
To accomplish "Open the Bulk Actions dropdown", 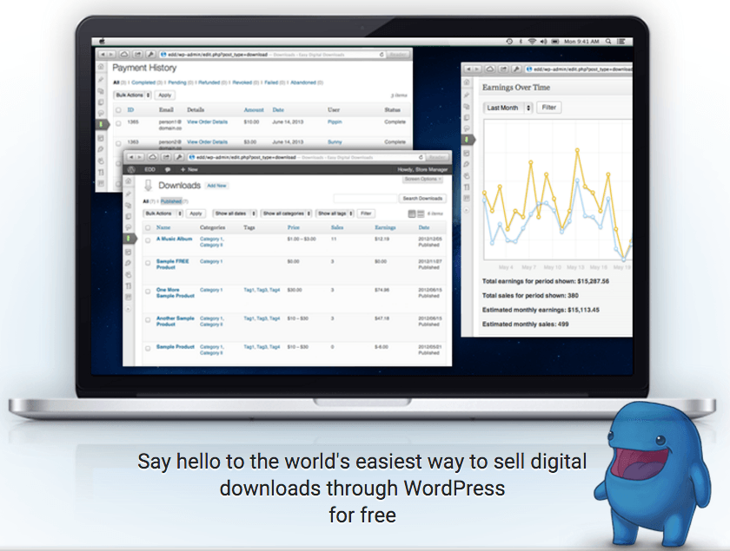I will 161,213.
